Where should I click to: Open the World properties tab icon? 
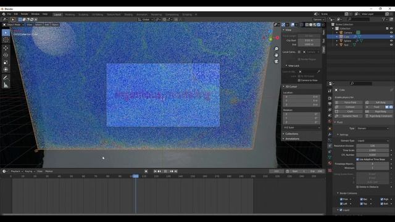coord(330,121)
